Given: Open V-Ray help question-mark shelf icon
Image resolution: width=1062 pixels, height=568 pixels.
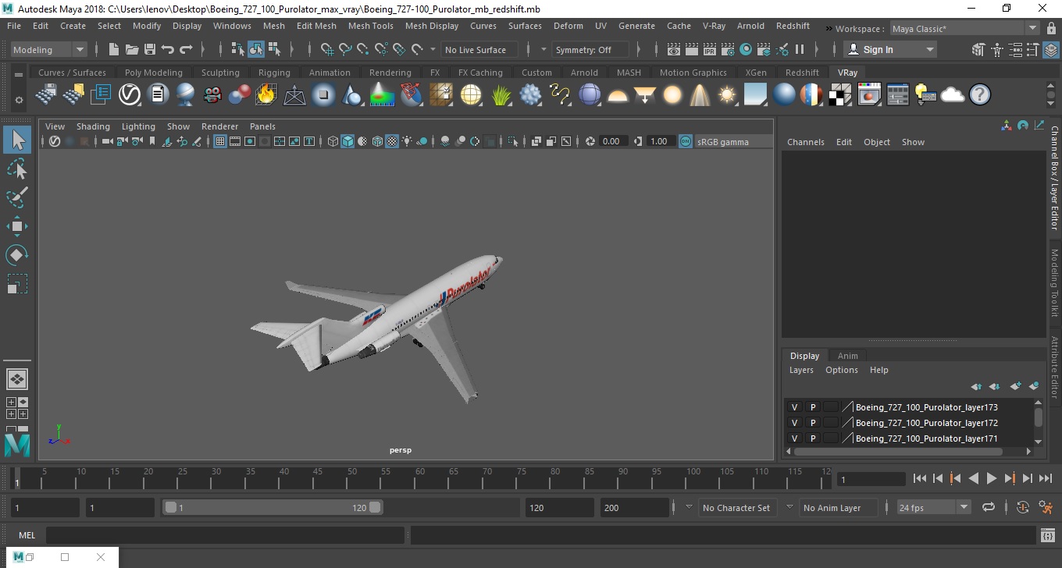Looking at the screenshot, I should click(980, 95).
